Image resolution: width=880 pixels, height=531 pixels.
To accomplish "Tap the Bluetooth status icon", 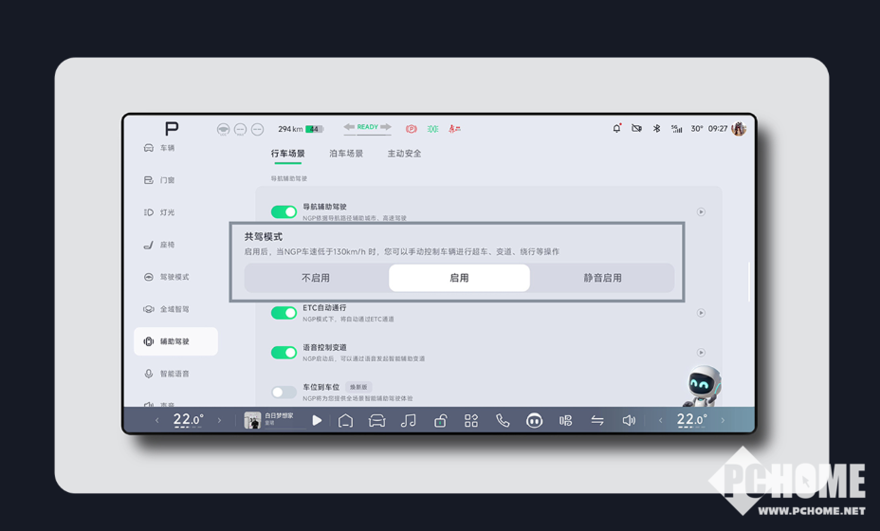I will pyautogui.click(x=656, y=128).
